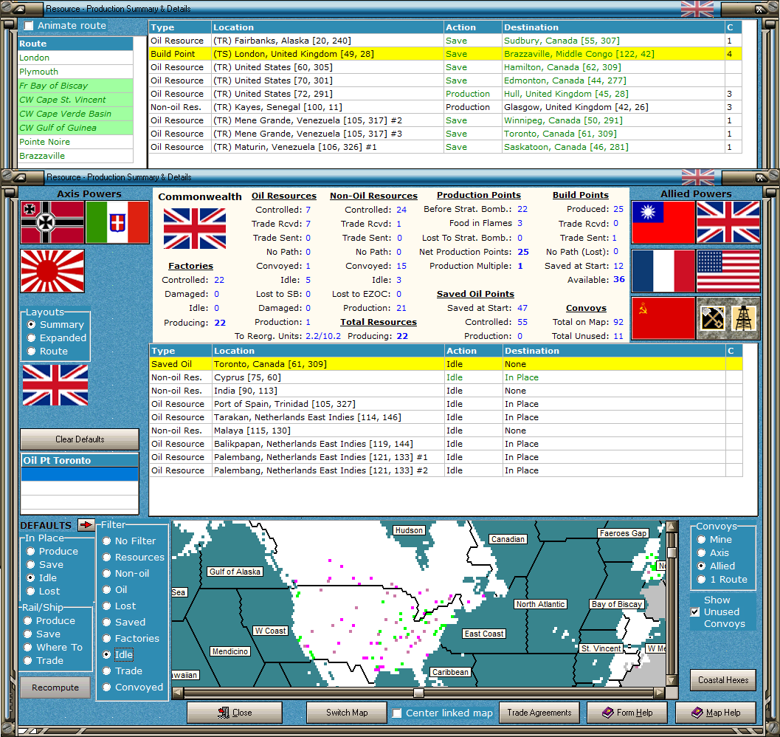780x737 pixels.
Task: Select the Build Point London row
Action: (446, 54)
